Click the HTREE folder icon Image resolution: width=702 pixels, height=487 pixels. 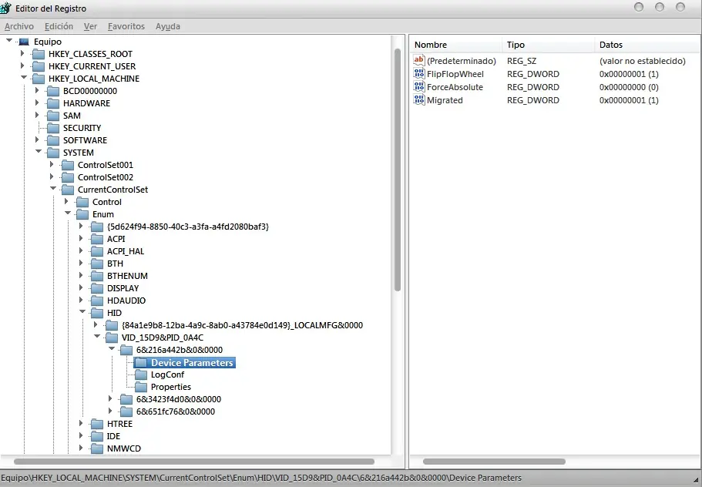tap(97, 424)
